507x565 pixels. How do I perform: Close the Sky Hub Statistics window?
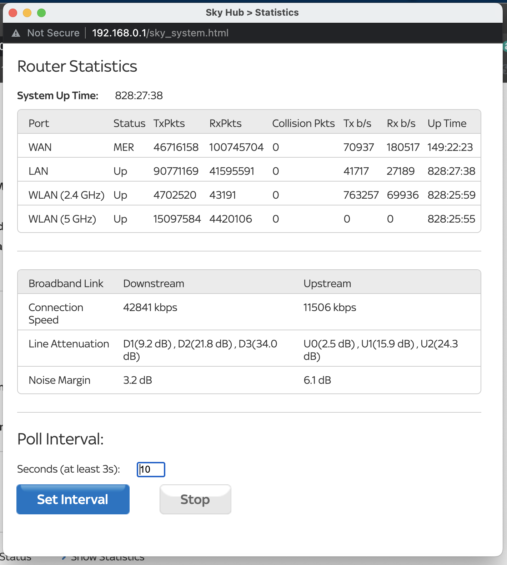click(x=13, y=13)
